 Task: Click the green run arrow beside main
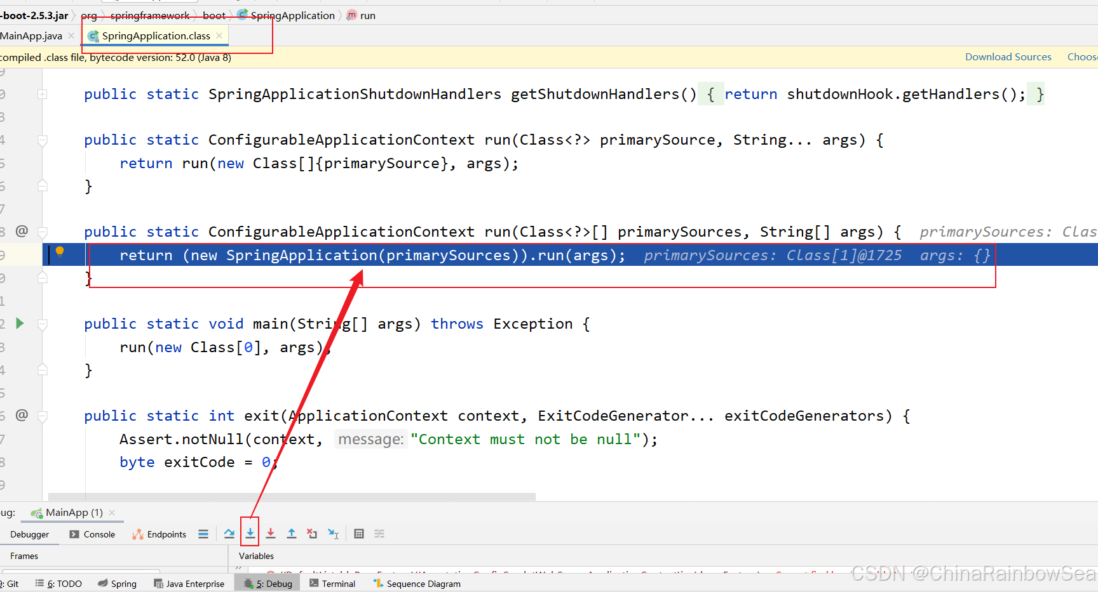click(20, 324)
